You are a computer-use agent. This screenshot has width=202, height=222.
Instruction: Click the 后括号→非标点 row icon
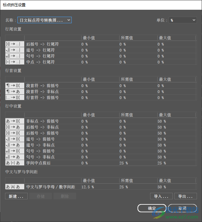coord(15,127)
